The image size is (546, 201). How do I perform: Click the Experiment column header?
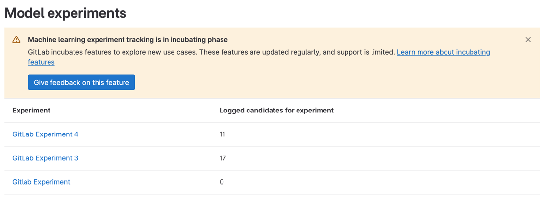tap(31, 111)
